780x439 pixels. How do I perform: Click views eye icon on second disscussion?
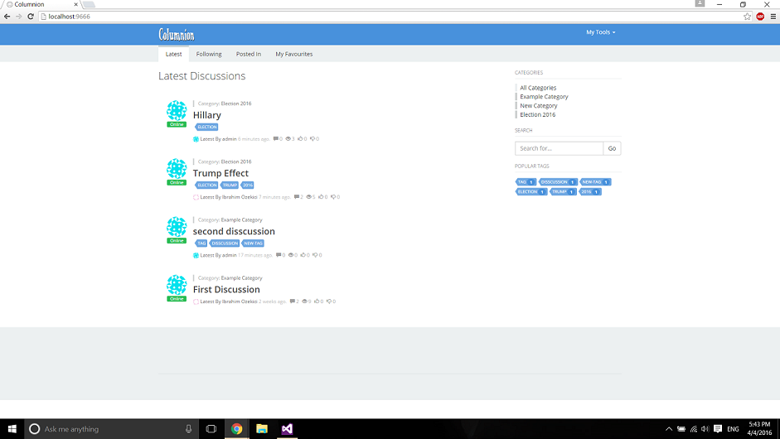[x=291, y=255]
